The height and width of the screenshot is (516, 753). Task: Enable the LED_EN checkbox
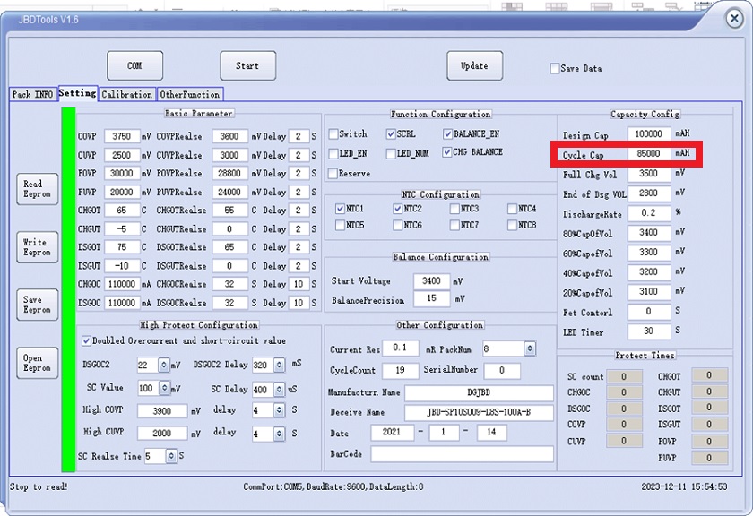click(333, 153)
